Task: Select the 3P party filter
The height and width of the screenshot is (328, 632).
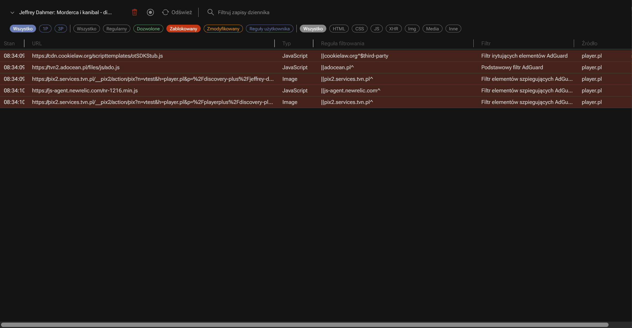Action: point(61,29)
